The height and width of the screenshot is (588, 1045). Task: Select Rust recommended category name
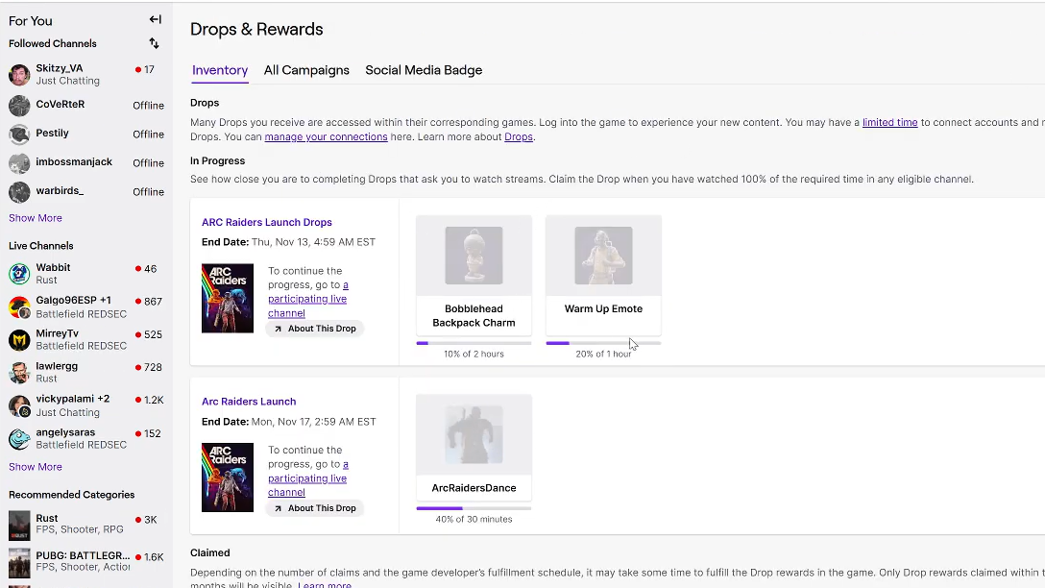47,518
